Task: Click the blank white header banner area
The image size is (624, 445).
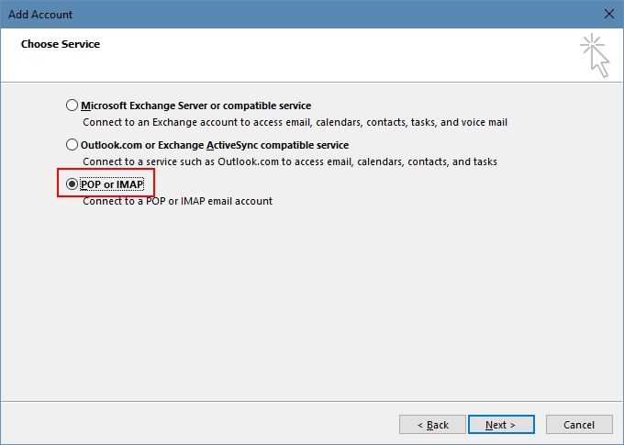Action: click(x=321, y=55)
